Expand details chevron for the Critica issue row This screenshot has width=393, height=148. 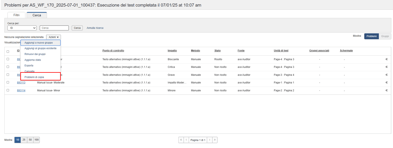coord(386,67)
